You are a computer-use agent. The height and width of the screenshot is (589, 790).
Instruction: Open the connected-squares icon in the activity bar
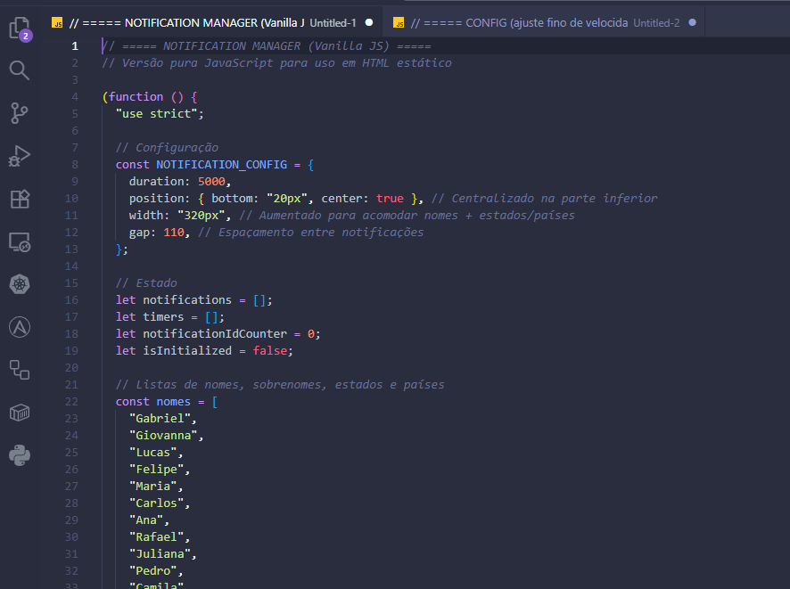(20, 370)
